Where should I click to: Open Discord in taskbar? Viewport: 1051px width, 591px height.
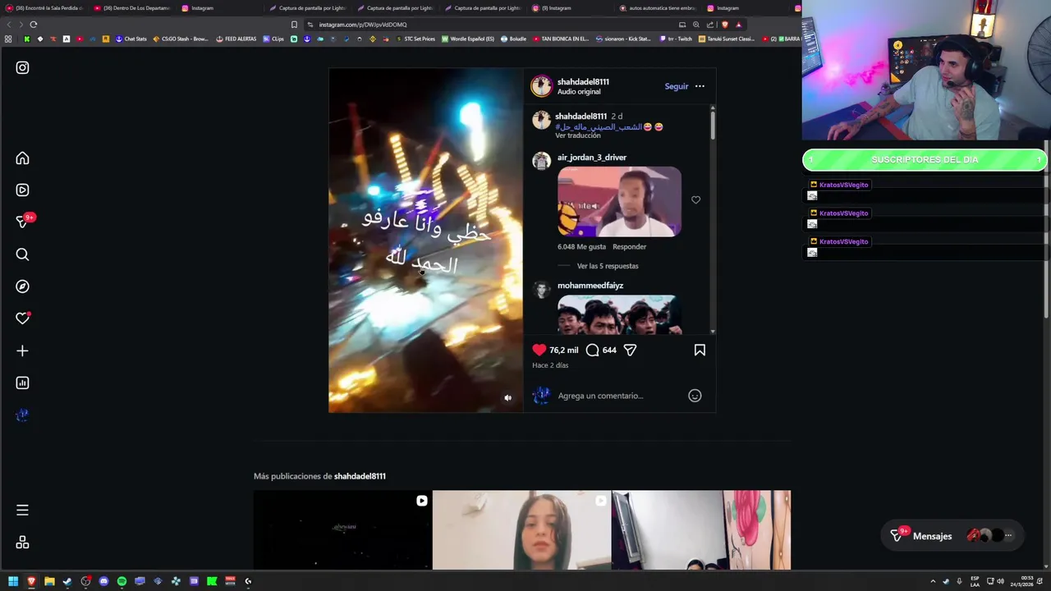103,581
